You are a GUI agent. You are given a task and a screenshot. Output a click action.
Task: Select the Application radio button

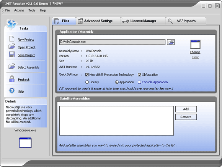click(x=117, y=82)
